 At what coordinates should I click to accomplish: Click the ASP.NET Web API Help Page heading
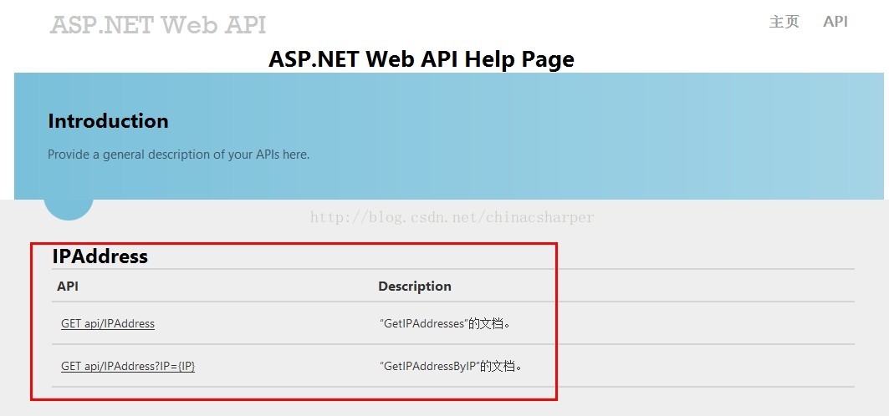tap(422, 58)
